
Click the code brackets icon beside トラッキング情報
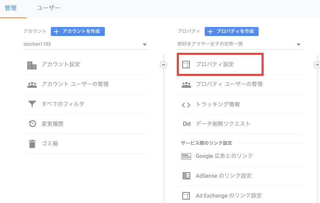pos(186,105)
